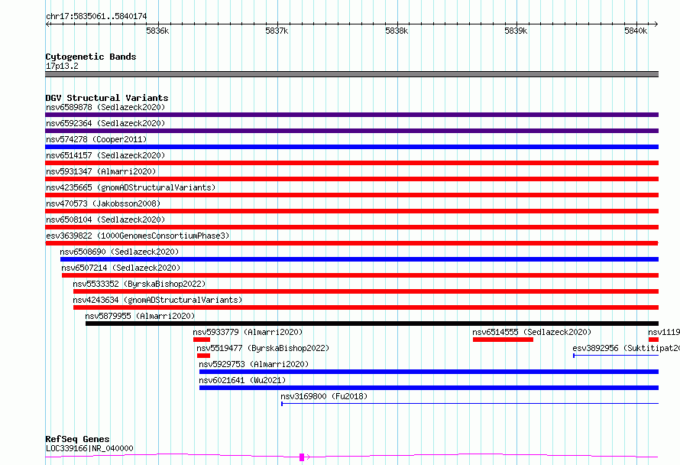Click the purple bar under nsv6592364
The width and height of the screenshot is (680, 465).
(x=351, y=131)
